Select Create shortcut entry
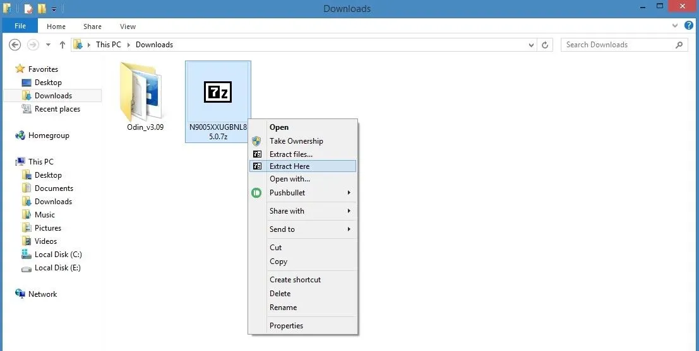The image size is (699, 351). [x=302, y=280]
